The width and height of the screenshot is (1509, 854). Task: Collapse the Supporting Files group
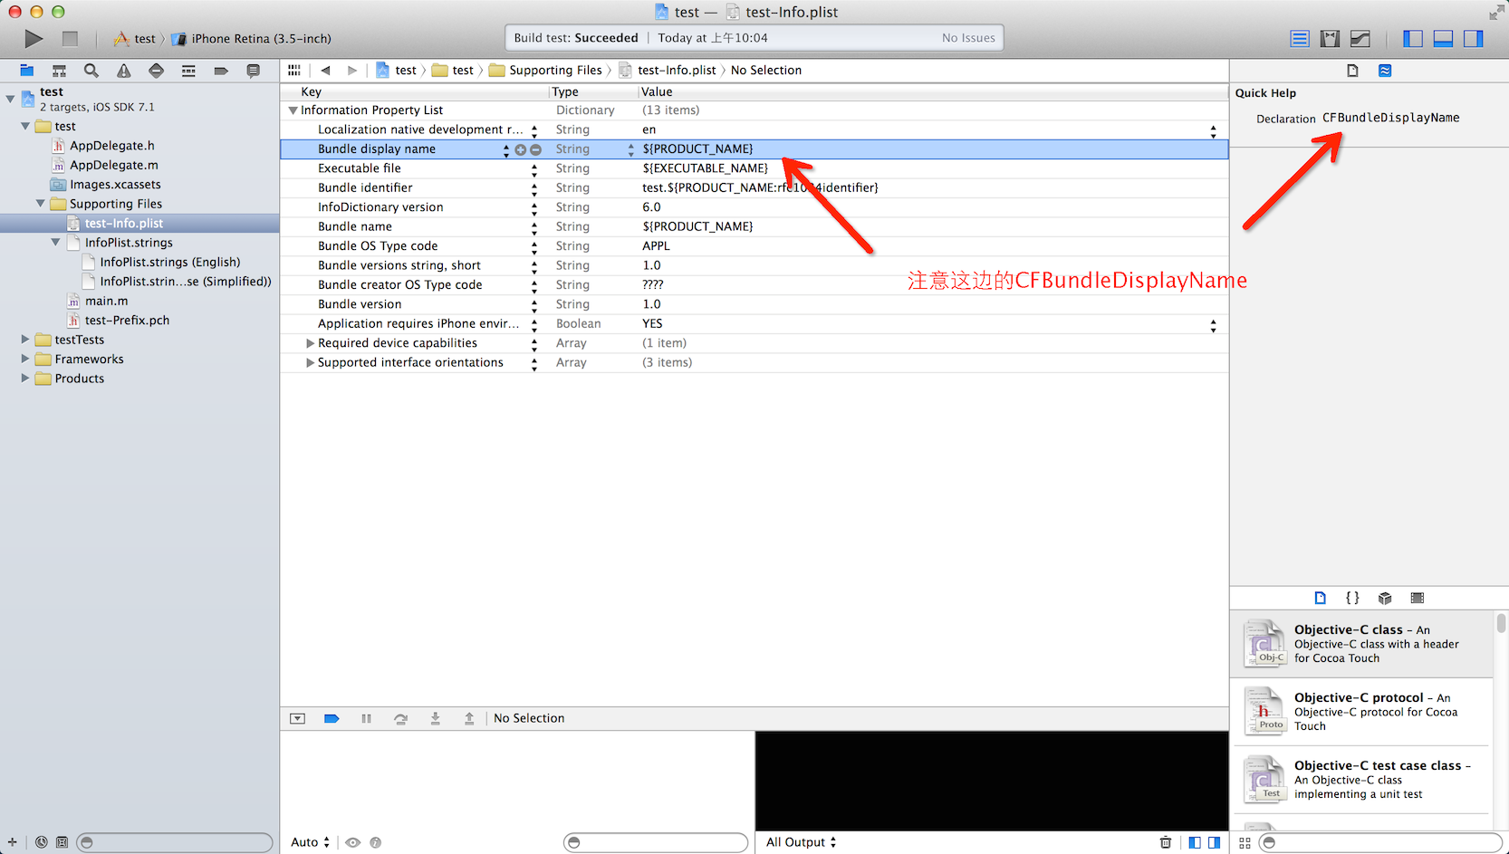click(x=41, y=204)
